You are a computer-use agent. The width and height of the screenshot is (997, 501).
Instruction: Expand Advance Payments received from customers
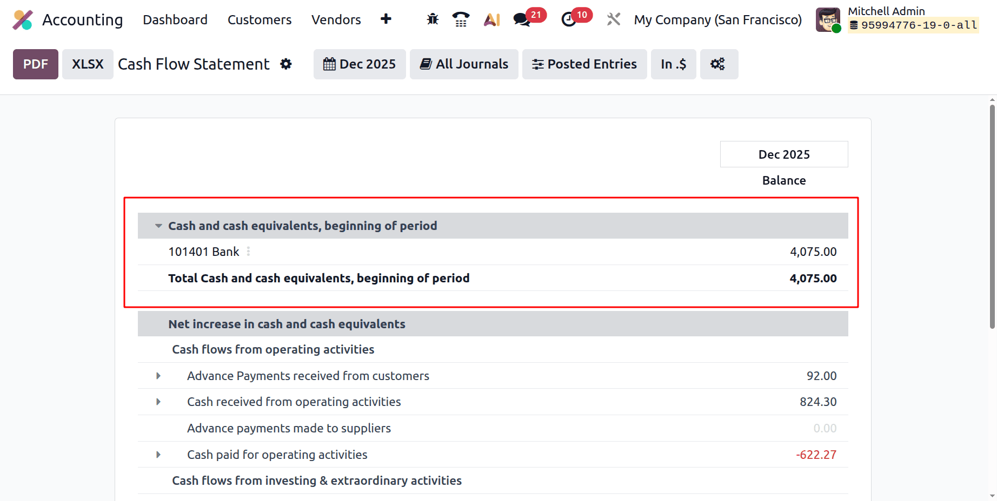tap(158, 376)
